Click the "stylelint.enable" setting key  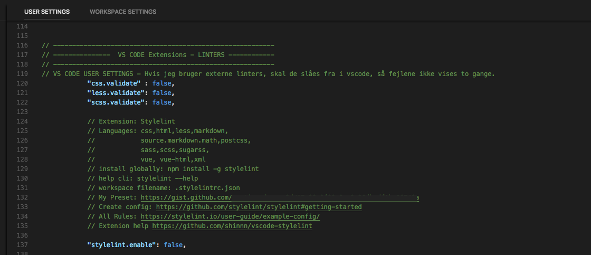(x=122, y=245)
